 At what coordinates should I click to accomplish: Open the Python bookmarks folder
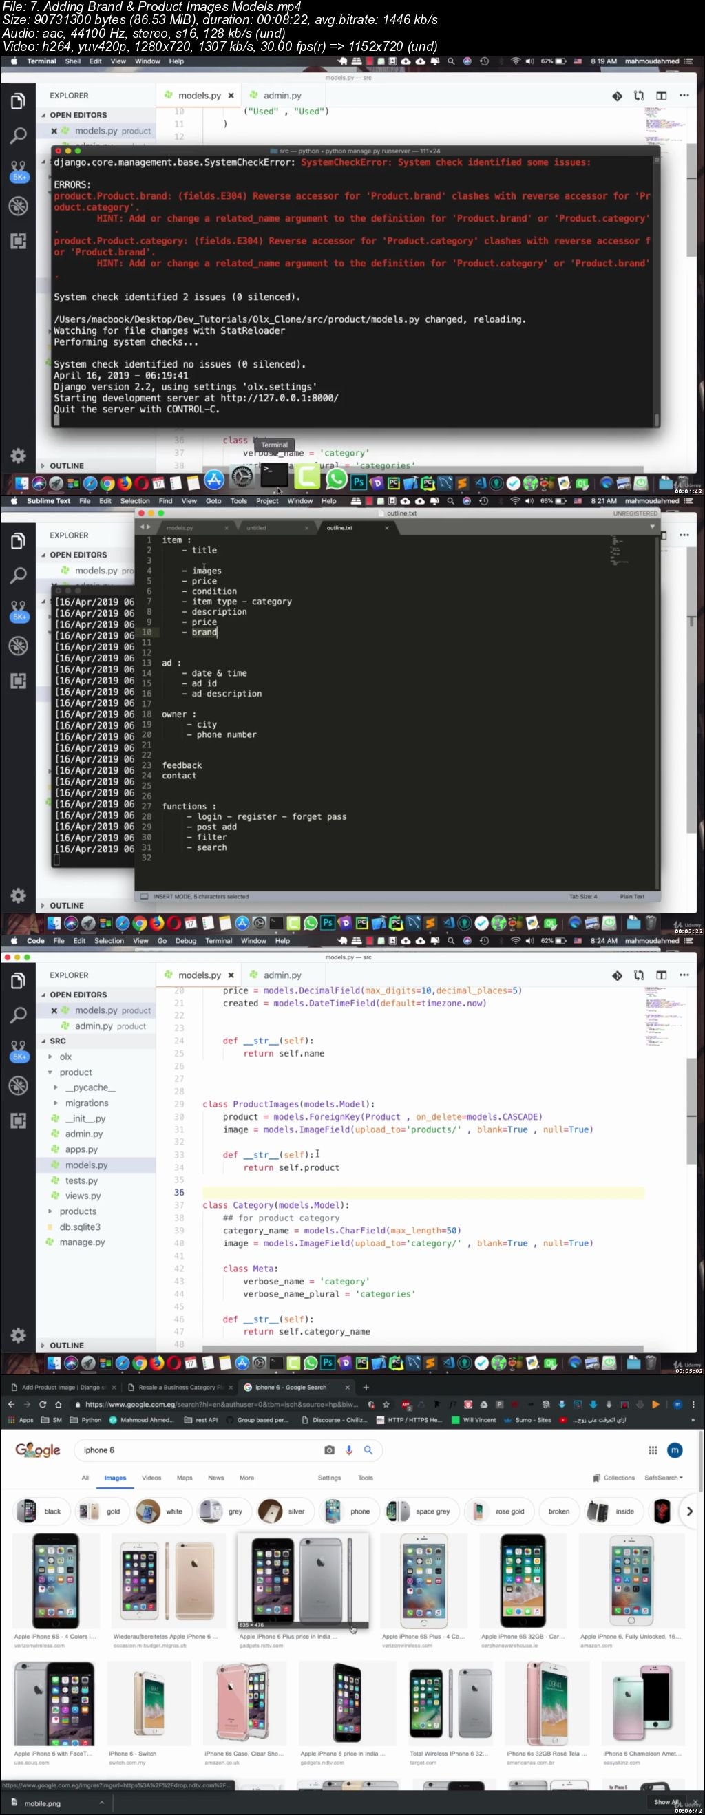coord(86,1421)
